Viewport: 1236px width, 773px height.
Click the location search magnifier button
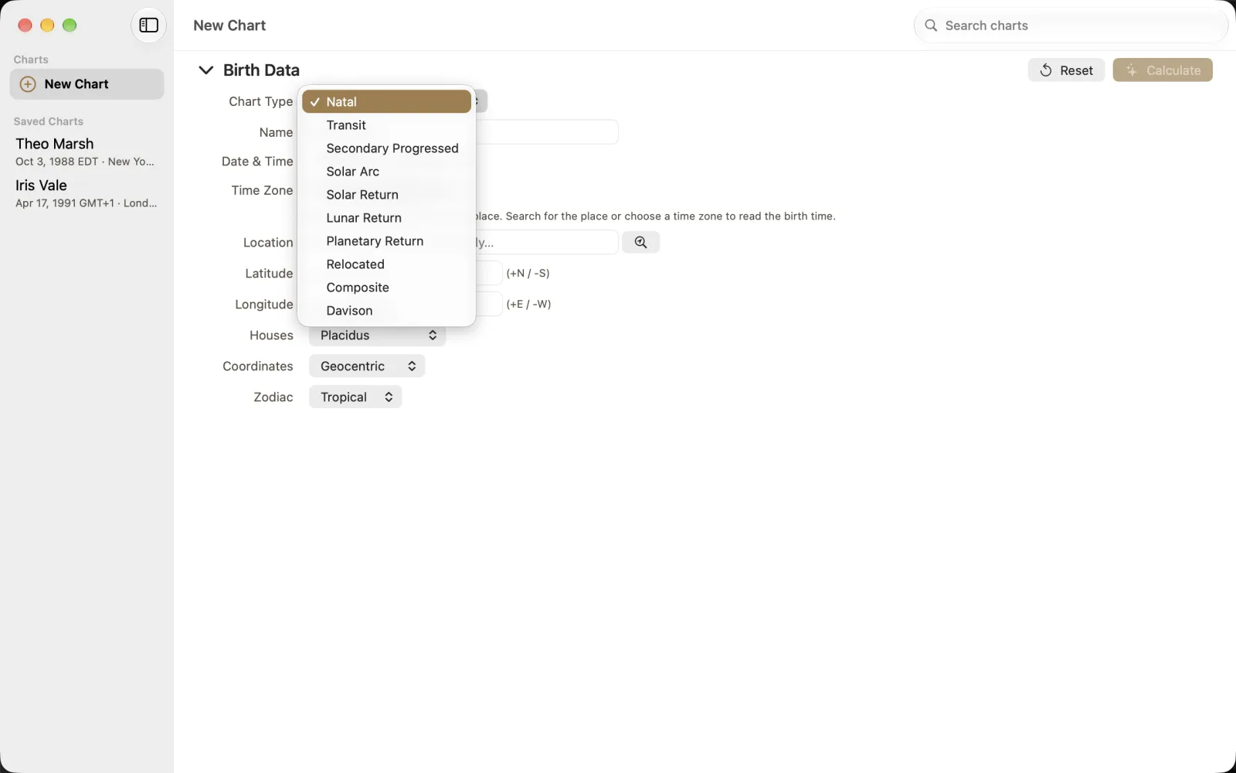click(x=640, y=242)
